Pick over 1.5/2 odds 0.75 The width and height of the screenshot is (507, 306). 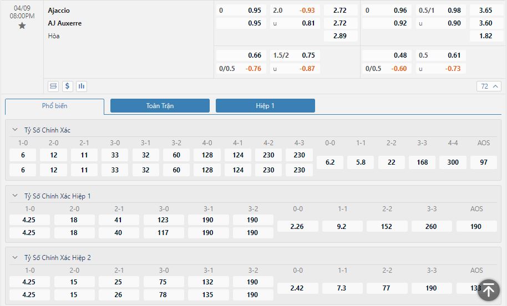[295, 55]
